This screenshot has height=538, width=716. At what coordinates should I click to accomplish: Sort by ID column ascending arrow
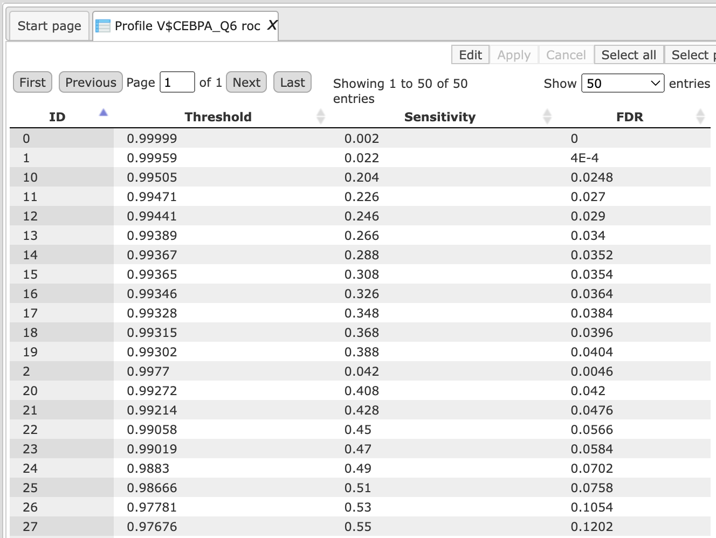(x=104, y=113)
